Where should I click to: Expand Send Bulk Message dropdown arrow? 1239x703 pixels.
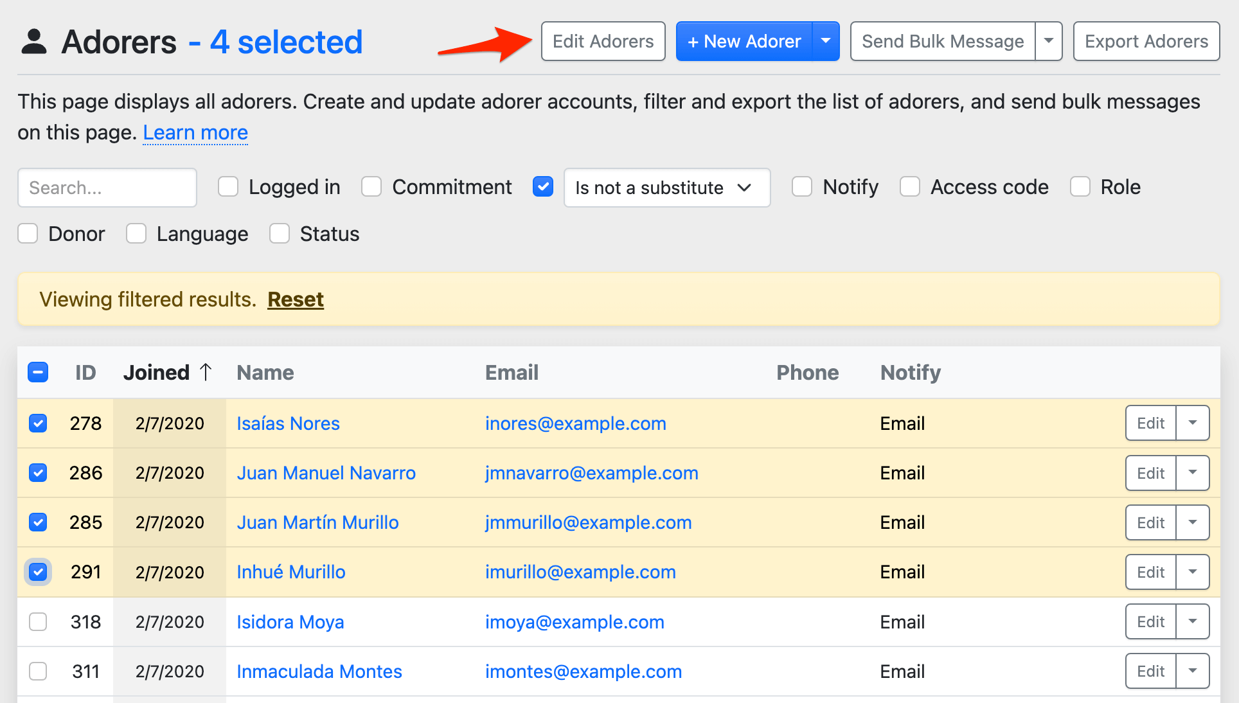coord(1049,41)
